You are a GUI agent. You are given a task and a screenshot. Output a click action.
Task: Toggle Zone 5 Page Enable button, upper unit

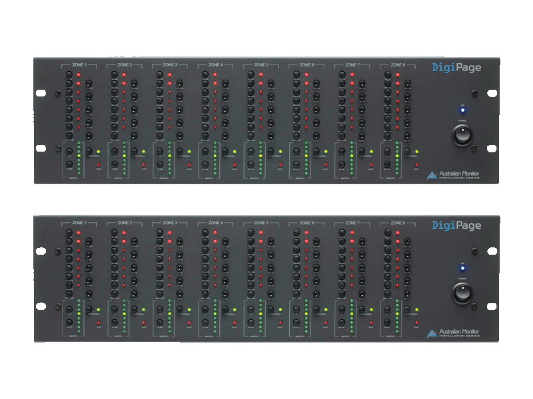click(x=271, y=152)
